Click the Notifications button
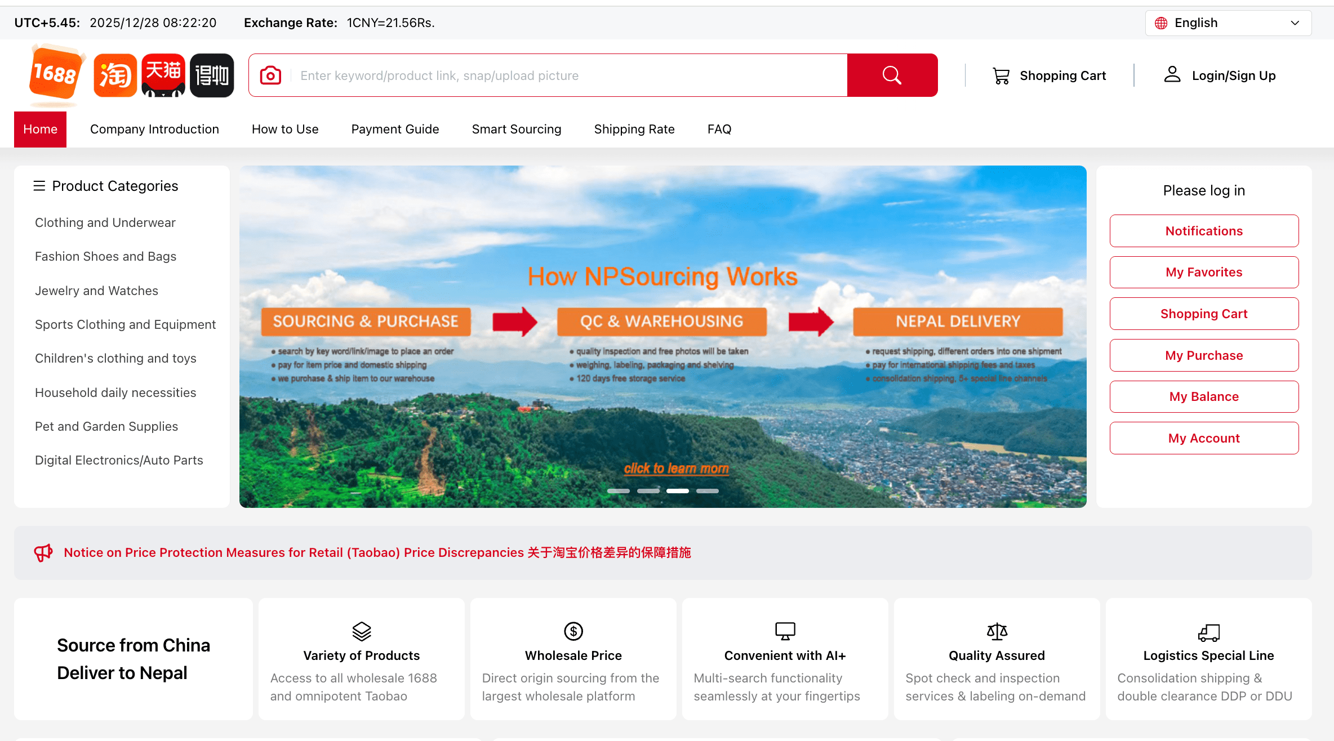1334x741 pixels. [1204, 230]
